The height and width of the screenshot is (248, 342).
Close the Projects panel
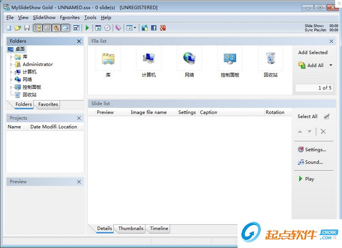point(79,118)
